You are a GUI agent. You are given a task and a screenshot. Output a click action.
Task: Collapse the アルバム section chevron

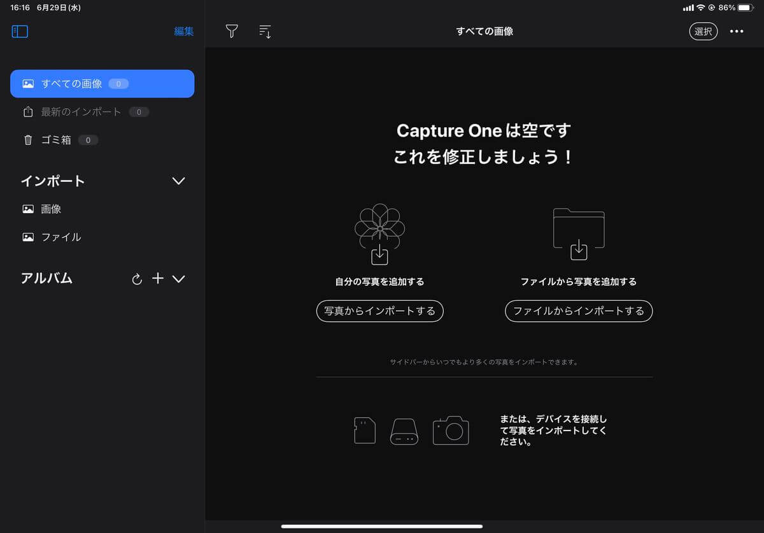point(179,279)
